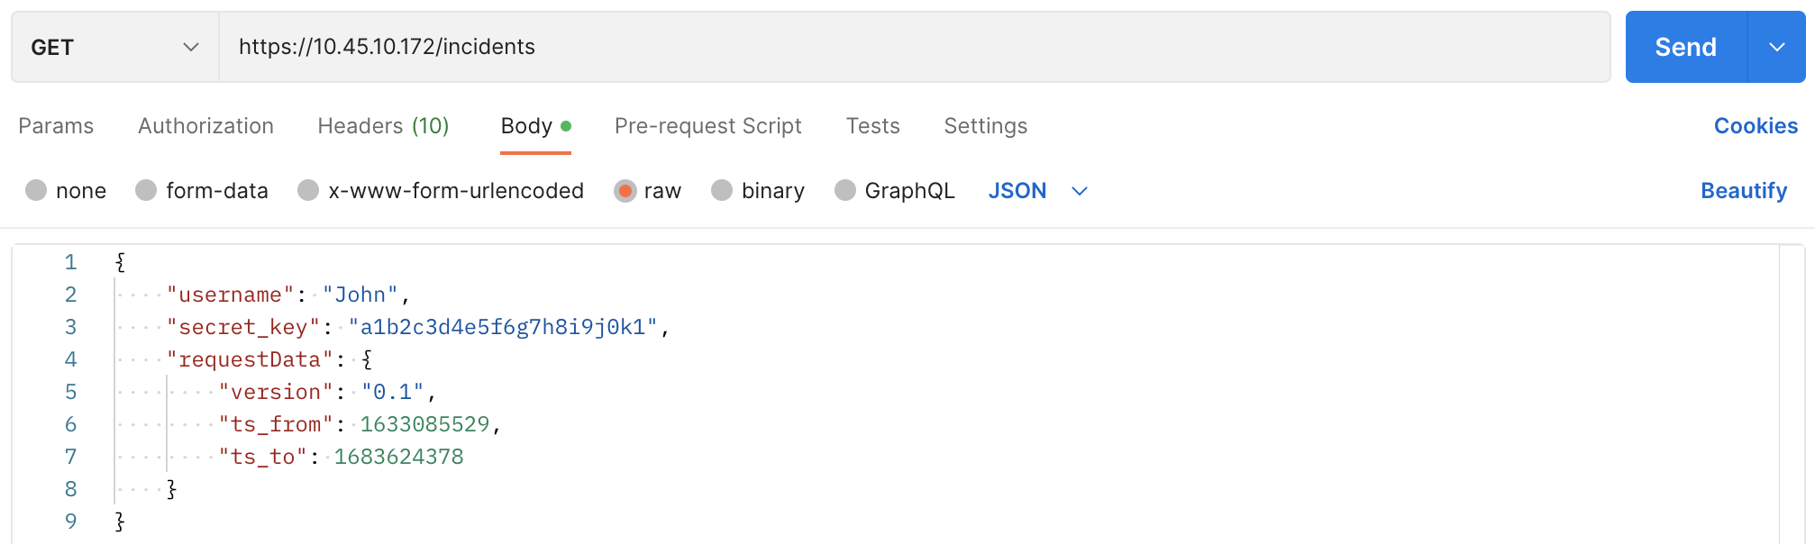Switch to Headers (10) tab

coord(383,126)
